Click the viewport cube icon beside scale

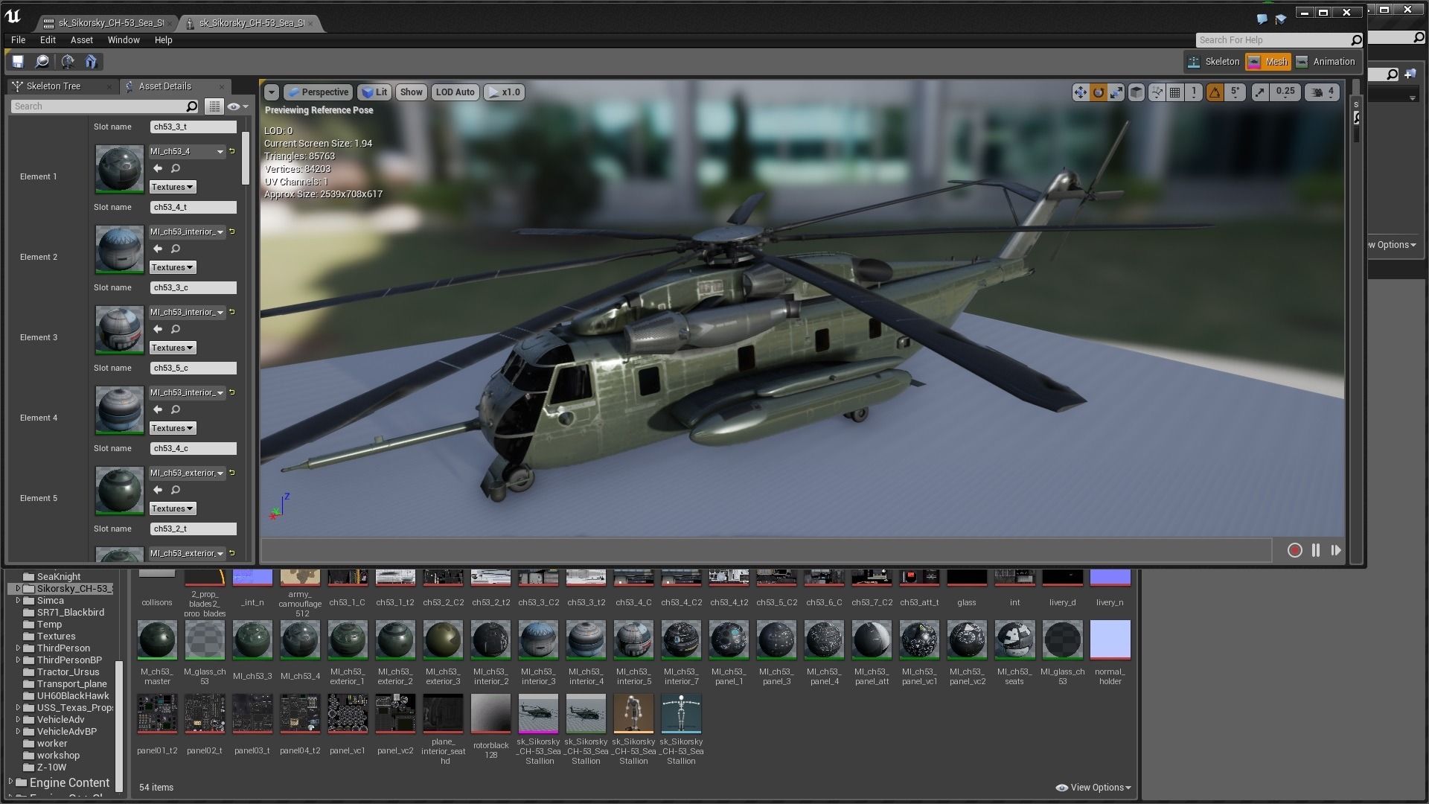point(1137,92)
